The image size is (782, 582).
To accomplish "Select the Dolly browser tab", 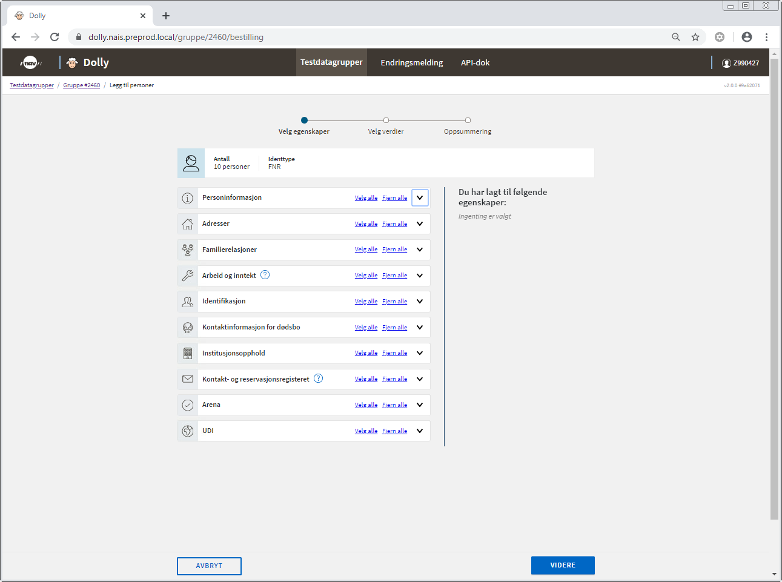I will click(x=80, y=16).
